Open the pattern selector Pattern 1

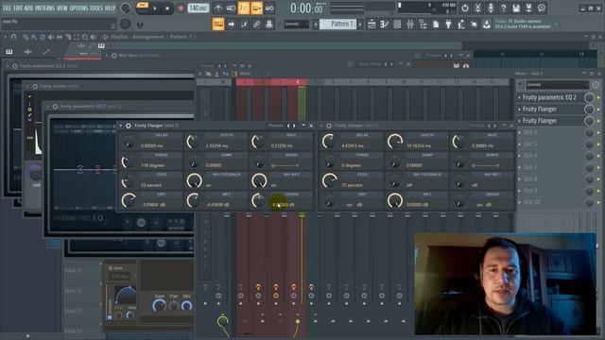click(337, 24)
